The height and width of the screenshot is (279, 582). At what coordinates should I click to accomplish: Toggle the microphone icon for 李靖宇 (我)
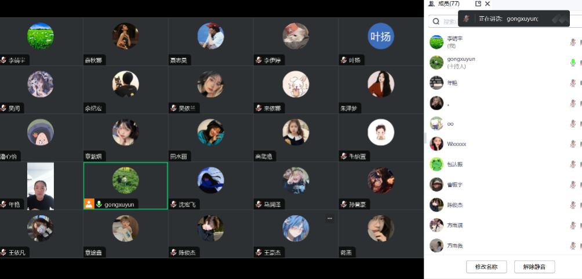pos(573,42)
